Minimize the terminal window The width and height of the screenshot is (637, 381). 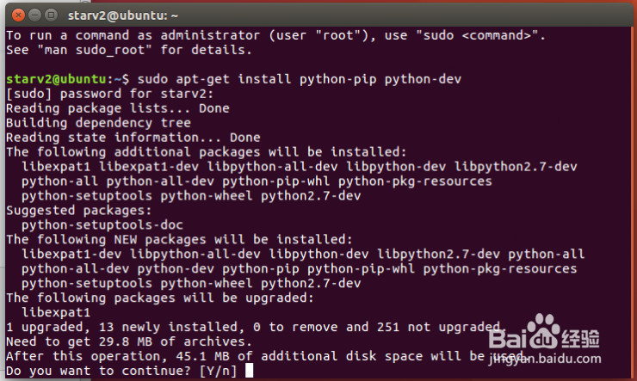(x=31, y=13)
